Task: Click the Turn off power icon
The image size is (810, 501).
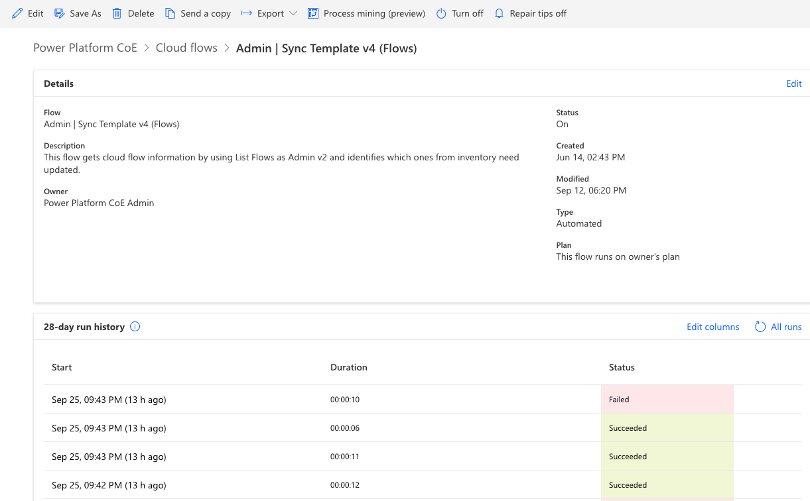Action: click(x=440, y=13)
